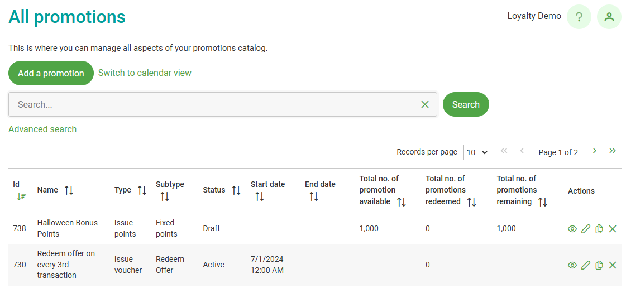Delete promotion 730 with X icon
The width and height of the screenshot is (626, 288).
613,265
